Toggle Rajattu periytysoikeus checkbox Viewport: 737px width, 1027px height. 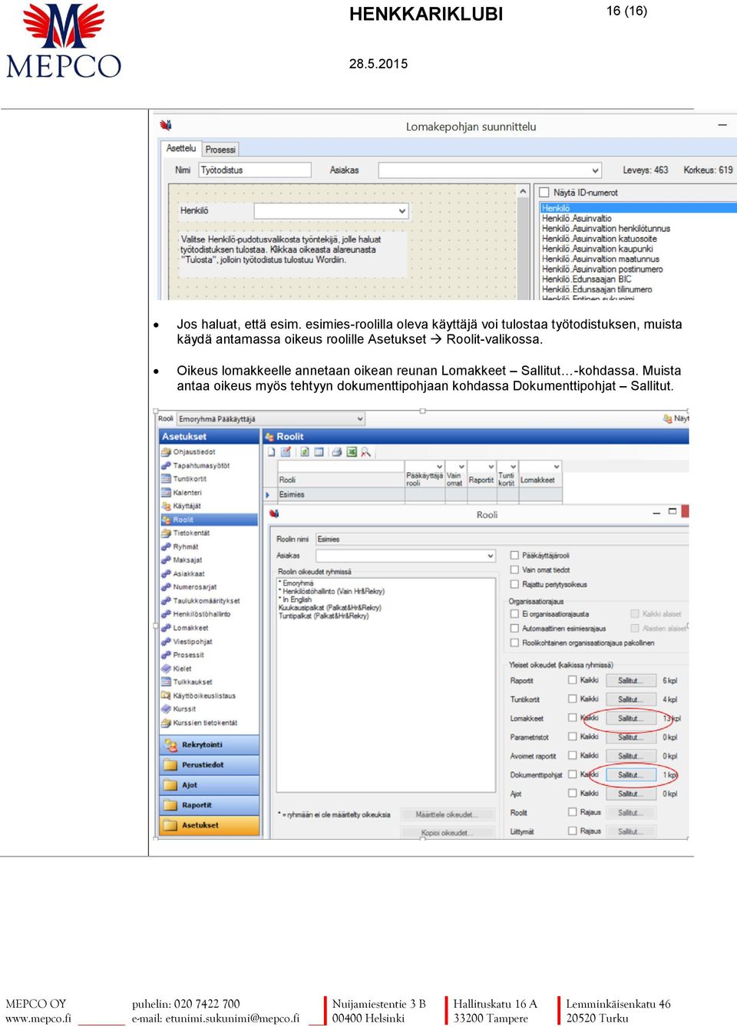514,584
